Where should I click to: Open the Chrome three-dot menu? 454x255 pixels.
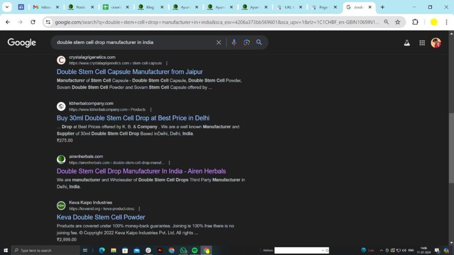pyautogui.click(x=446, y=22)
